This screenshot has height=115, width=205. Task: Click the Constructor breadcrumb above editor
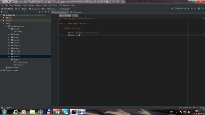(x=65, y=16)
